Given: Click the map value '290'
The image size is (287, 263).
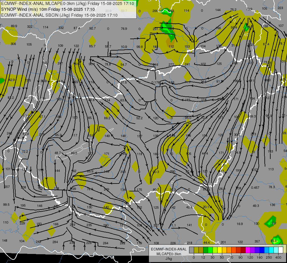Looking at the screenshot, I should pyautogui.click(x=172, y=171).
